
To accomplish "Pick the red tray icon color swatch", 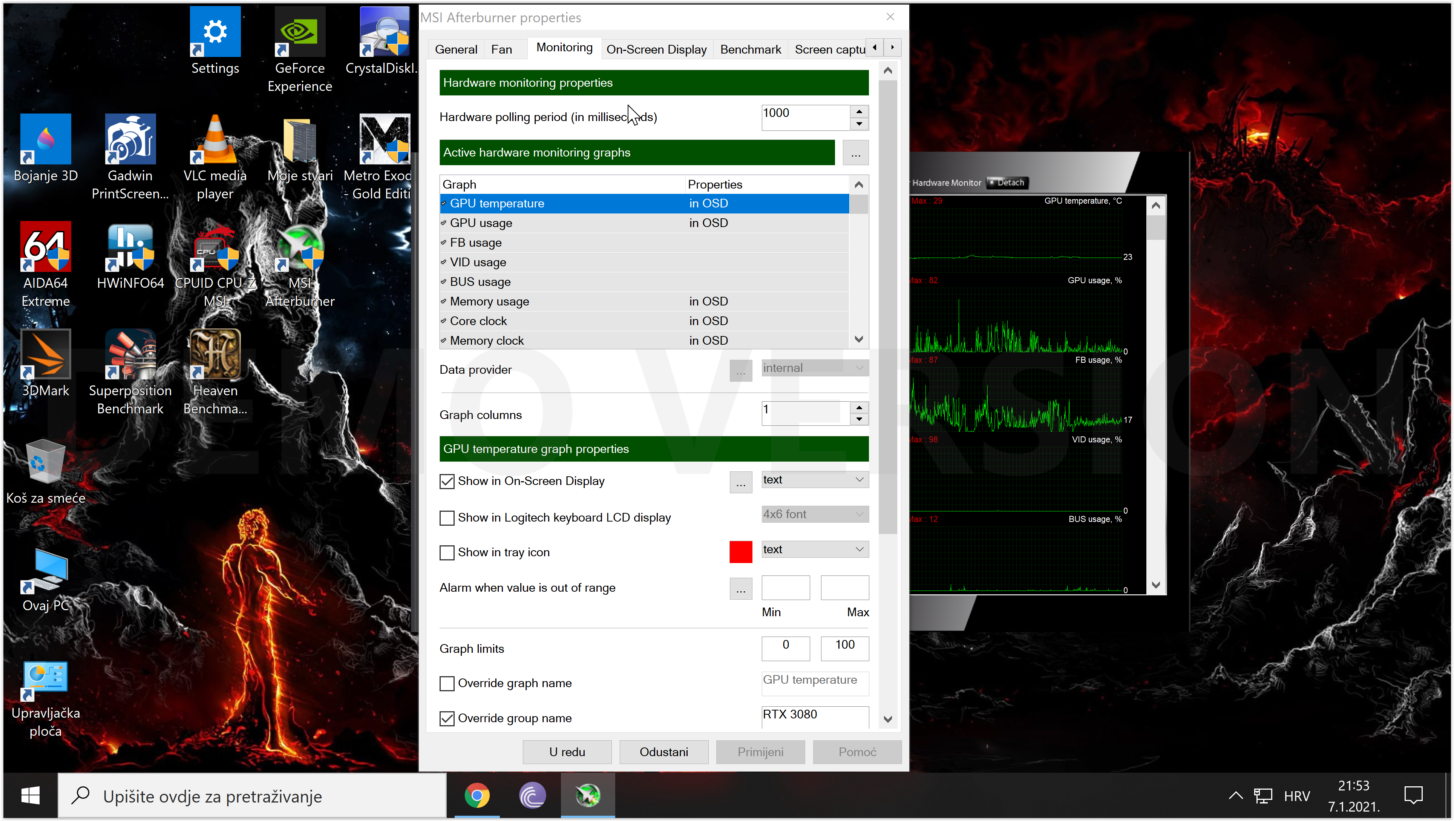I will coord(740,552).
